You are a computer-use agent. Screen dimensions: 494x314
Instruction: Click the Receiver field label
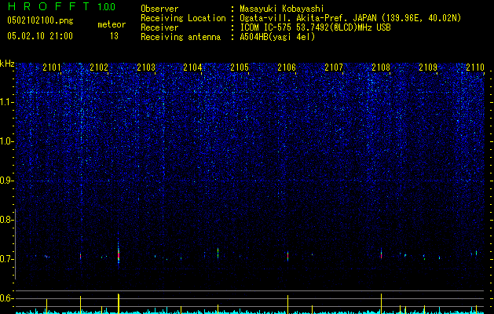[159, 27]
